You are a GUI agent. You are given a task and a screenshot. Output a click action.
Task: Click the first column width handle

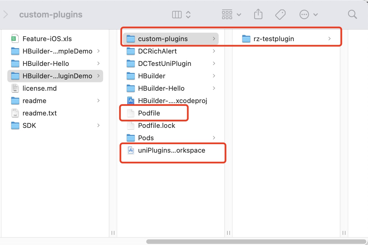[113, 233]
